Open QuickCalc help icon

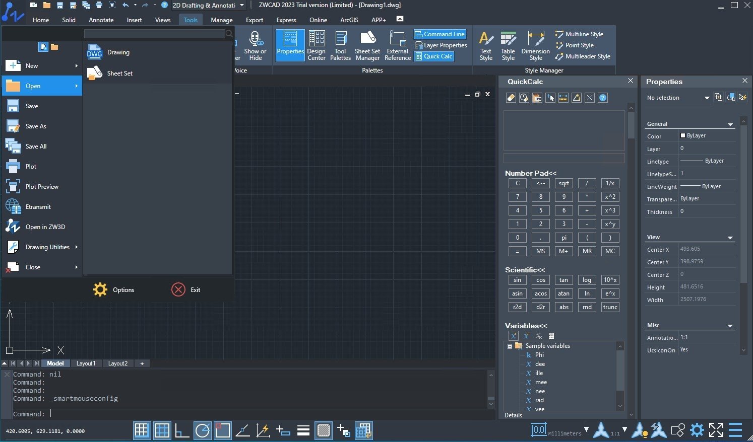(603, 98)
